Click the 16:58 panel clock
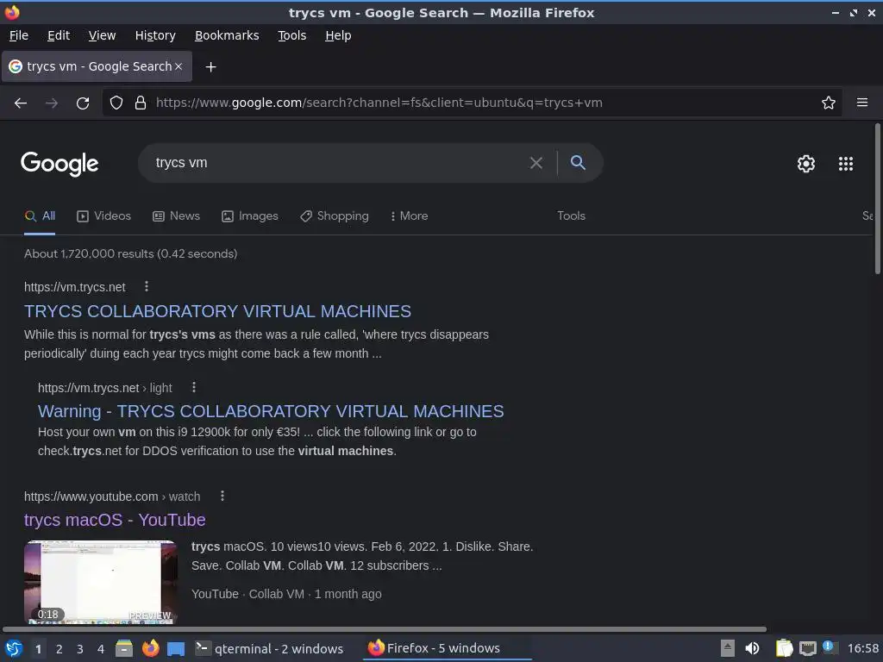This screenshot has height=662, width=883. click(x=862, y=648)
